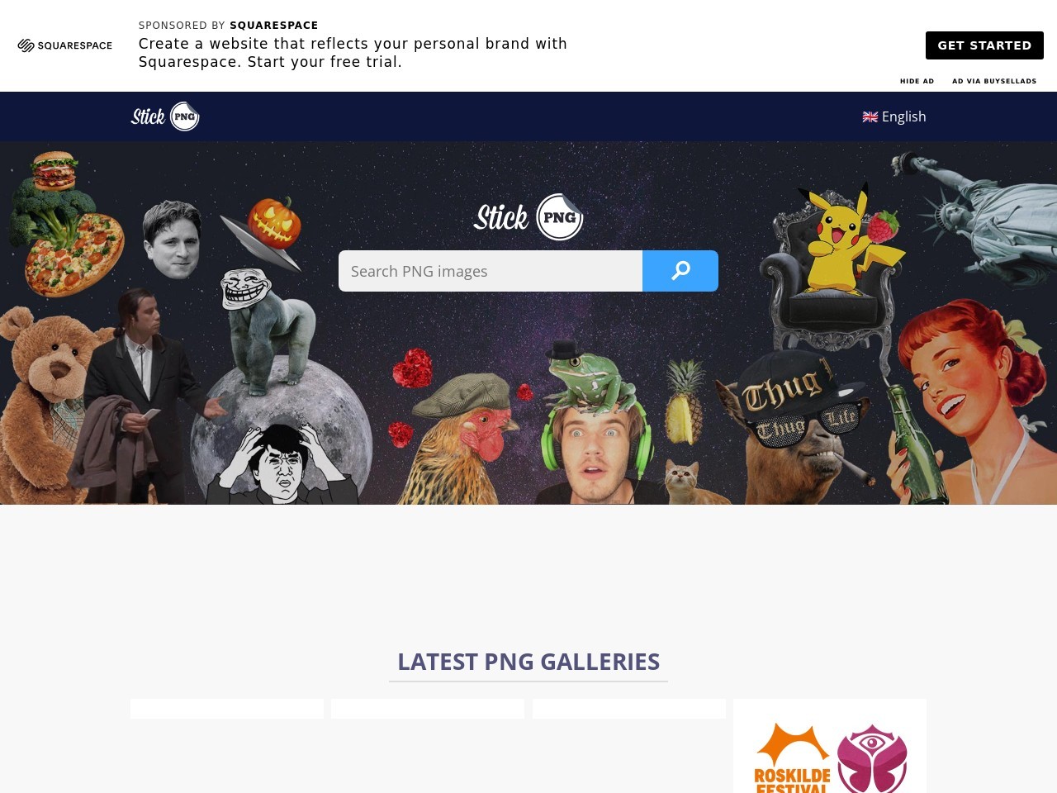Focus the Search PNG images field
1057x793 pixels.
pyautogui.click(x=491, y=271)
